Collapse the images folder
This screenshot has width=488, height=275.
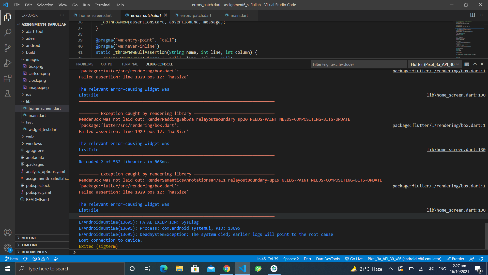point(42,59)
